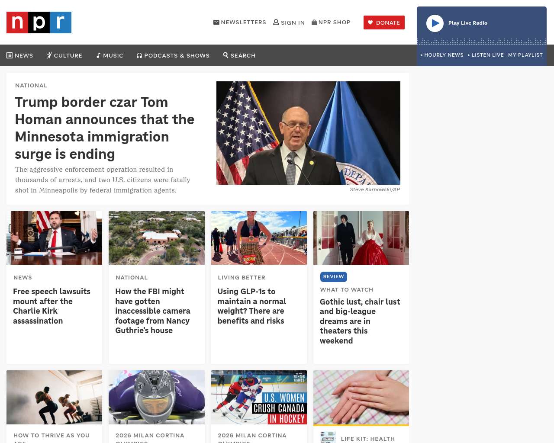
Task: Play Live Radio with the play button
Action: (x=435, y=23)
